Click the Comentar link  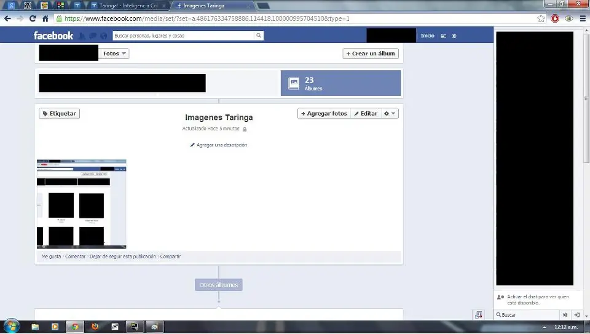click(x=75, y=256)
